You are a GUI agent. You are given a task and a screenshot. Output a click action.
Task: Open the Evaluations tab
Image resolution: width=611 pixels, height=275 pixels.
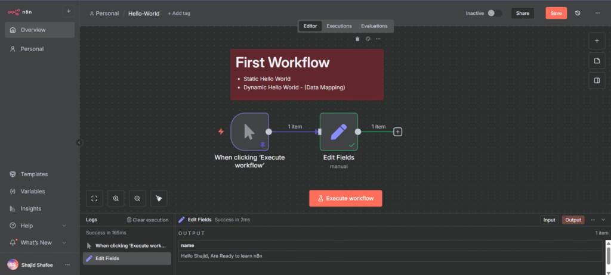[374, 26]
